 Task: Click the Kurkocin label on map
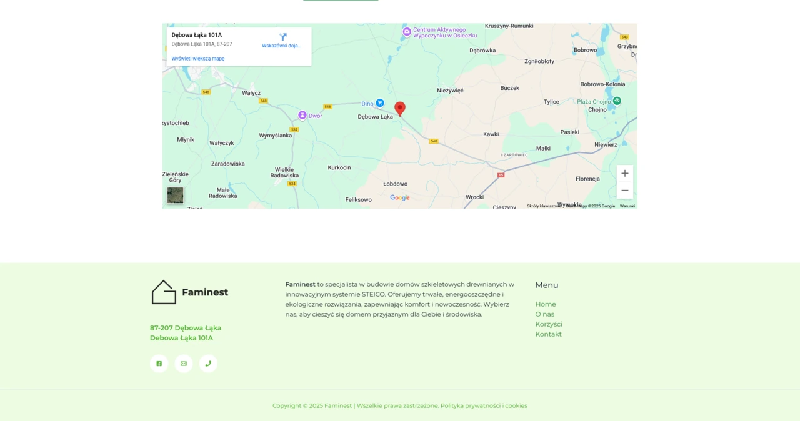[339, 167]
